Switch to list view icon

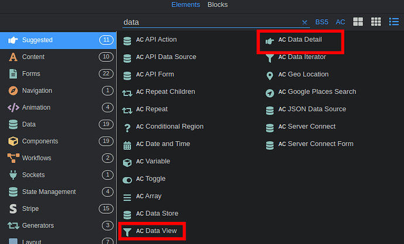tap(394, 22)
